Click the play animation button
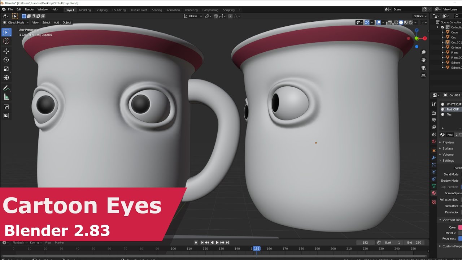 point(217,243)
